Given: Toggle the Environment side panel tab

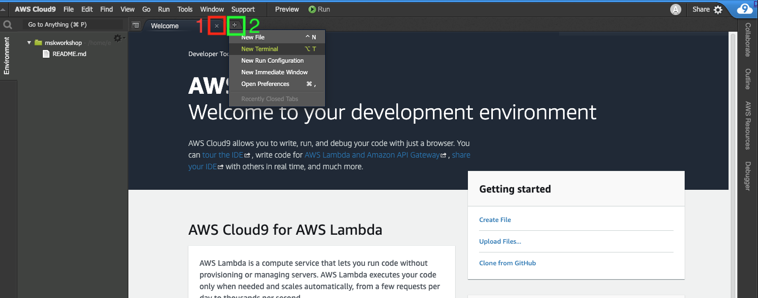Looking at the screenshot, I should (7, 56).
